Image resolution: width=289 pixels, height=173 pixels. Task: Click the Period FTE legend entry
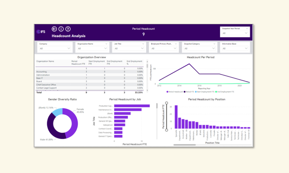click(189, 92)
